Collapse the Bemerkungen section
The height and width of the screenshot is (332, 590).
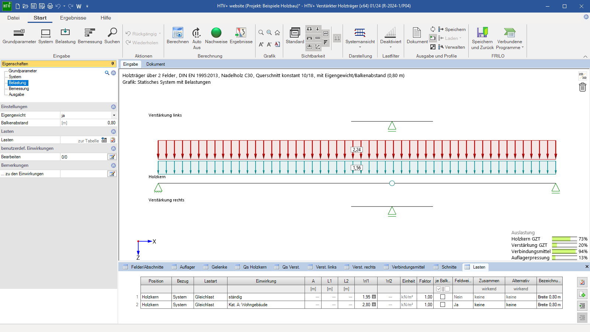pyautogui.click(x=114, y=165)
